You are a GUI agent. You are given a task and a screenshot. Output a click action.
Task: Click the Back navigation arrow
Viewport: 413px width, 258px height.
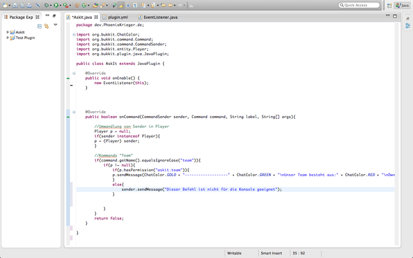170,6
